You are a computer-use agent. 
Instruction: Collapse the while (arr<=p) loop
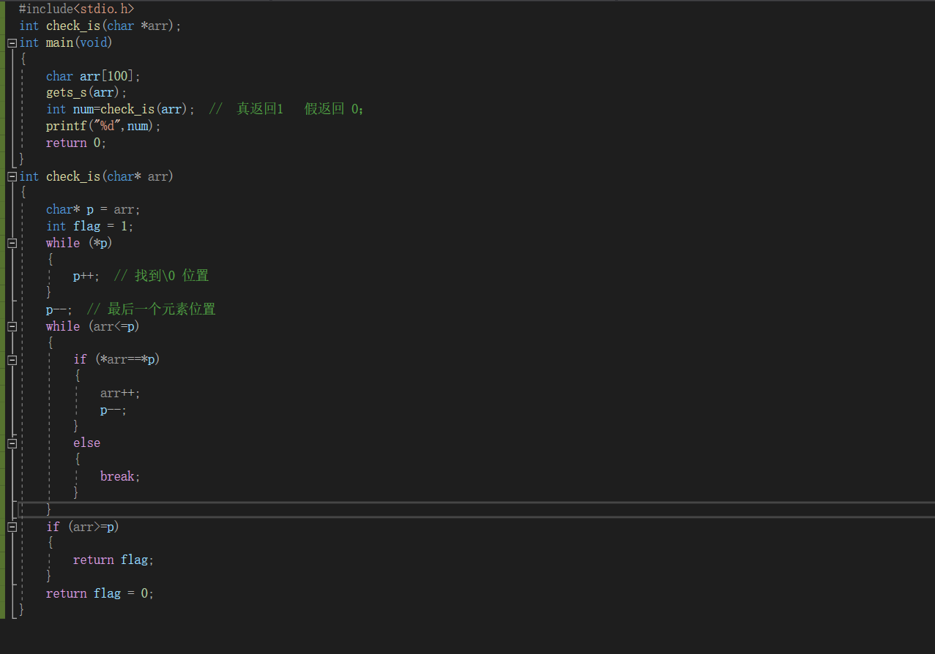pyautogui.click(x=12, y=326)
